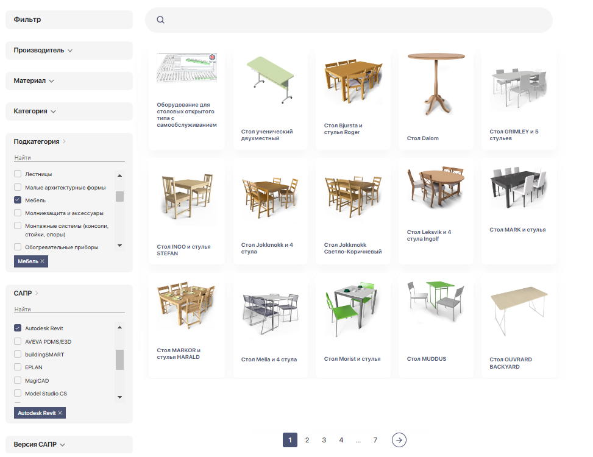Open Стол Jokkmokk Светло-Коричневый image
This screenshot has height=457, width=593.
353,197
